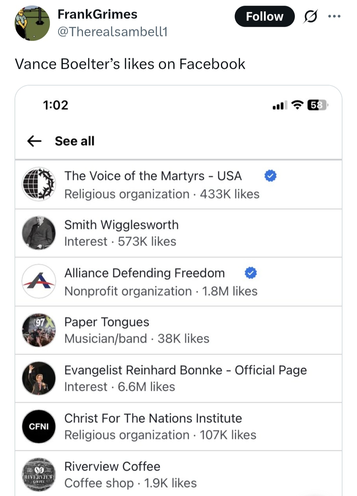Go back using the left arrow
The width and height of the screenshot is (357, 496).
click(x=34, y=141)
